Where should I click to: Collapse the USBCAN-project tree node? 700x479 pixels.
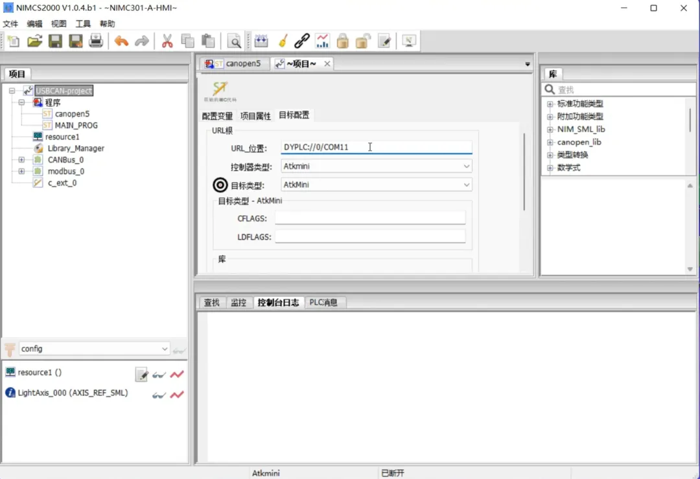[12, 91]
